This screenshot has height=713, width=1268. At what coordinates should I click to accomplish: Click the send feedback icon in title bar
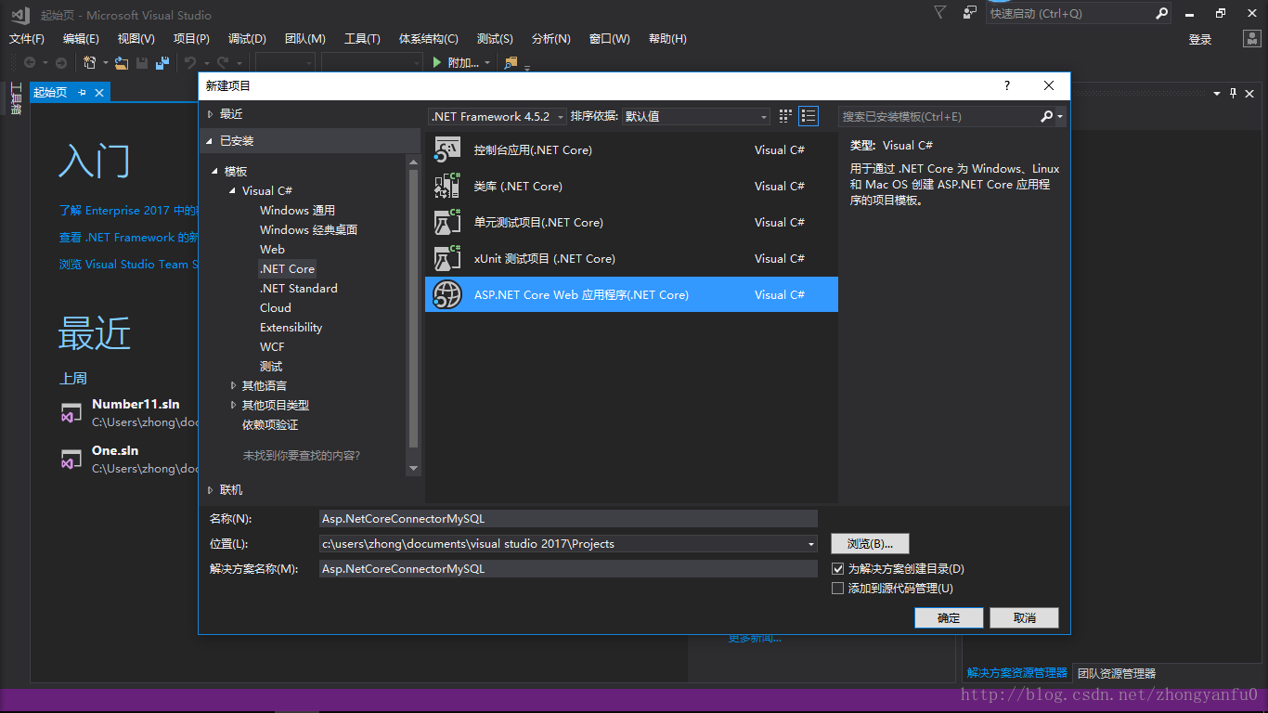(970, 13)
